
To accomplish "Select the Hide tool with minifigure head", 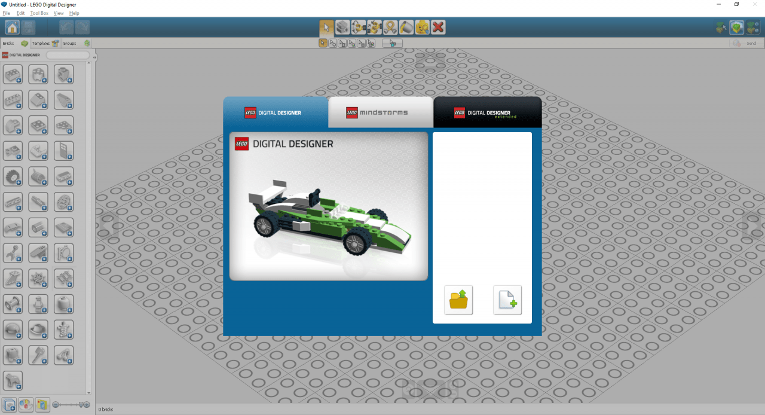I will (423, 27).
